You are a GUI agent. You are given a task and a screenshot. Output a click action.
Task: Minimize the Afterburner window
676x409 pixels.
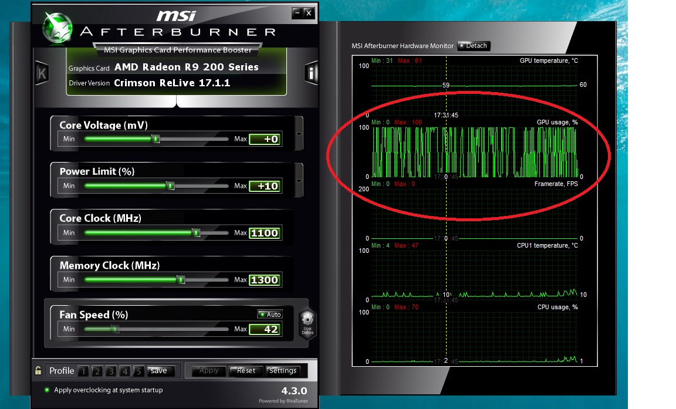[297, 13]
